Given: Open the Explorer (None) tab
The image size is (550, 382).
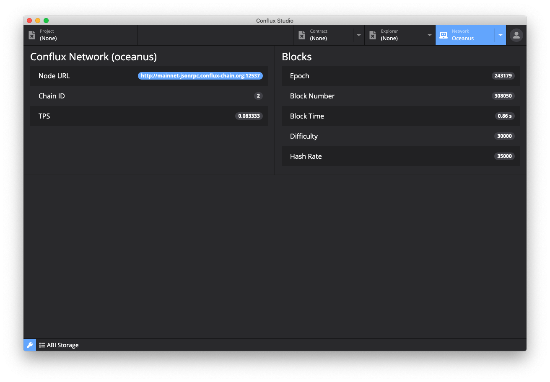Looking at the screenshot, I should [394, 35].
